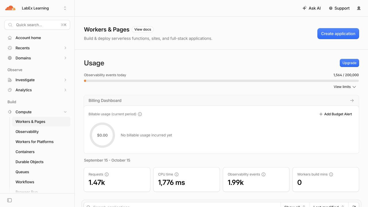The width and height of the screenshot is (368, 207).
Task: Click info icon beside Billable usage
Action: point(140,114)
